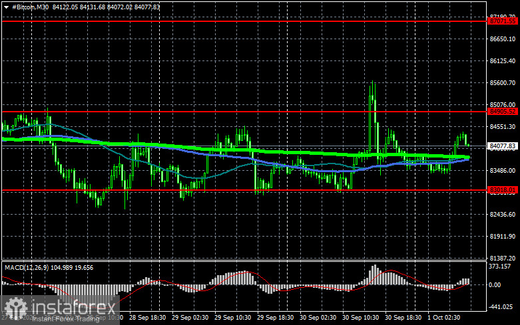The image size is (520, 325).
Task: Click the 28 Sep 18:30 time label
Action: click(148, 318)
